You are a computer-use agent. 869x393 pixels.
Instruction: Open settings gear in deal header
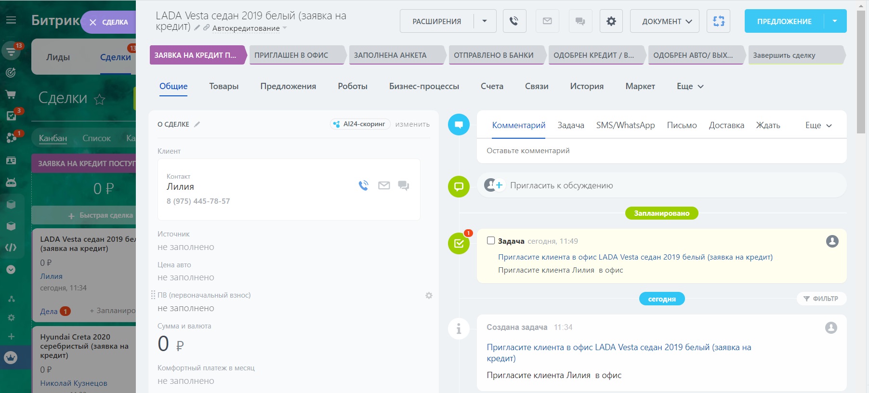point(611,21)
